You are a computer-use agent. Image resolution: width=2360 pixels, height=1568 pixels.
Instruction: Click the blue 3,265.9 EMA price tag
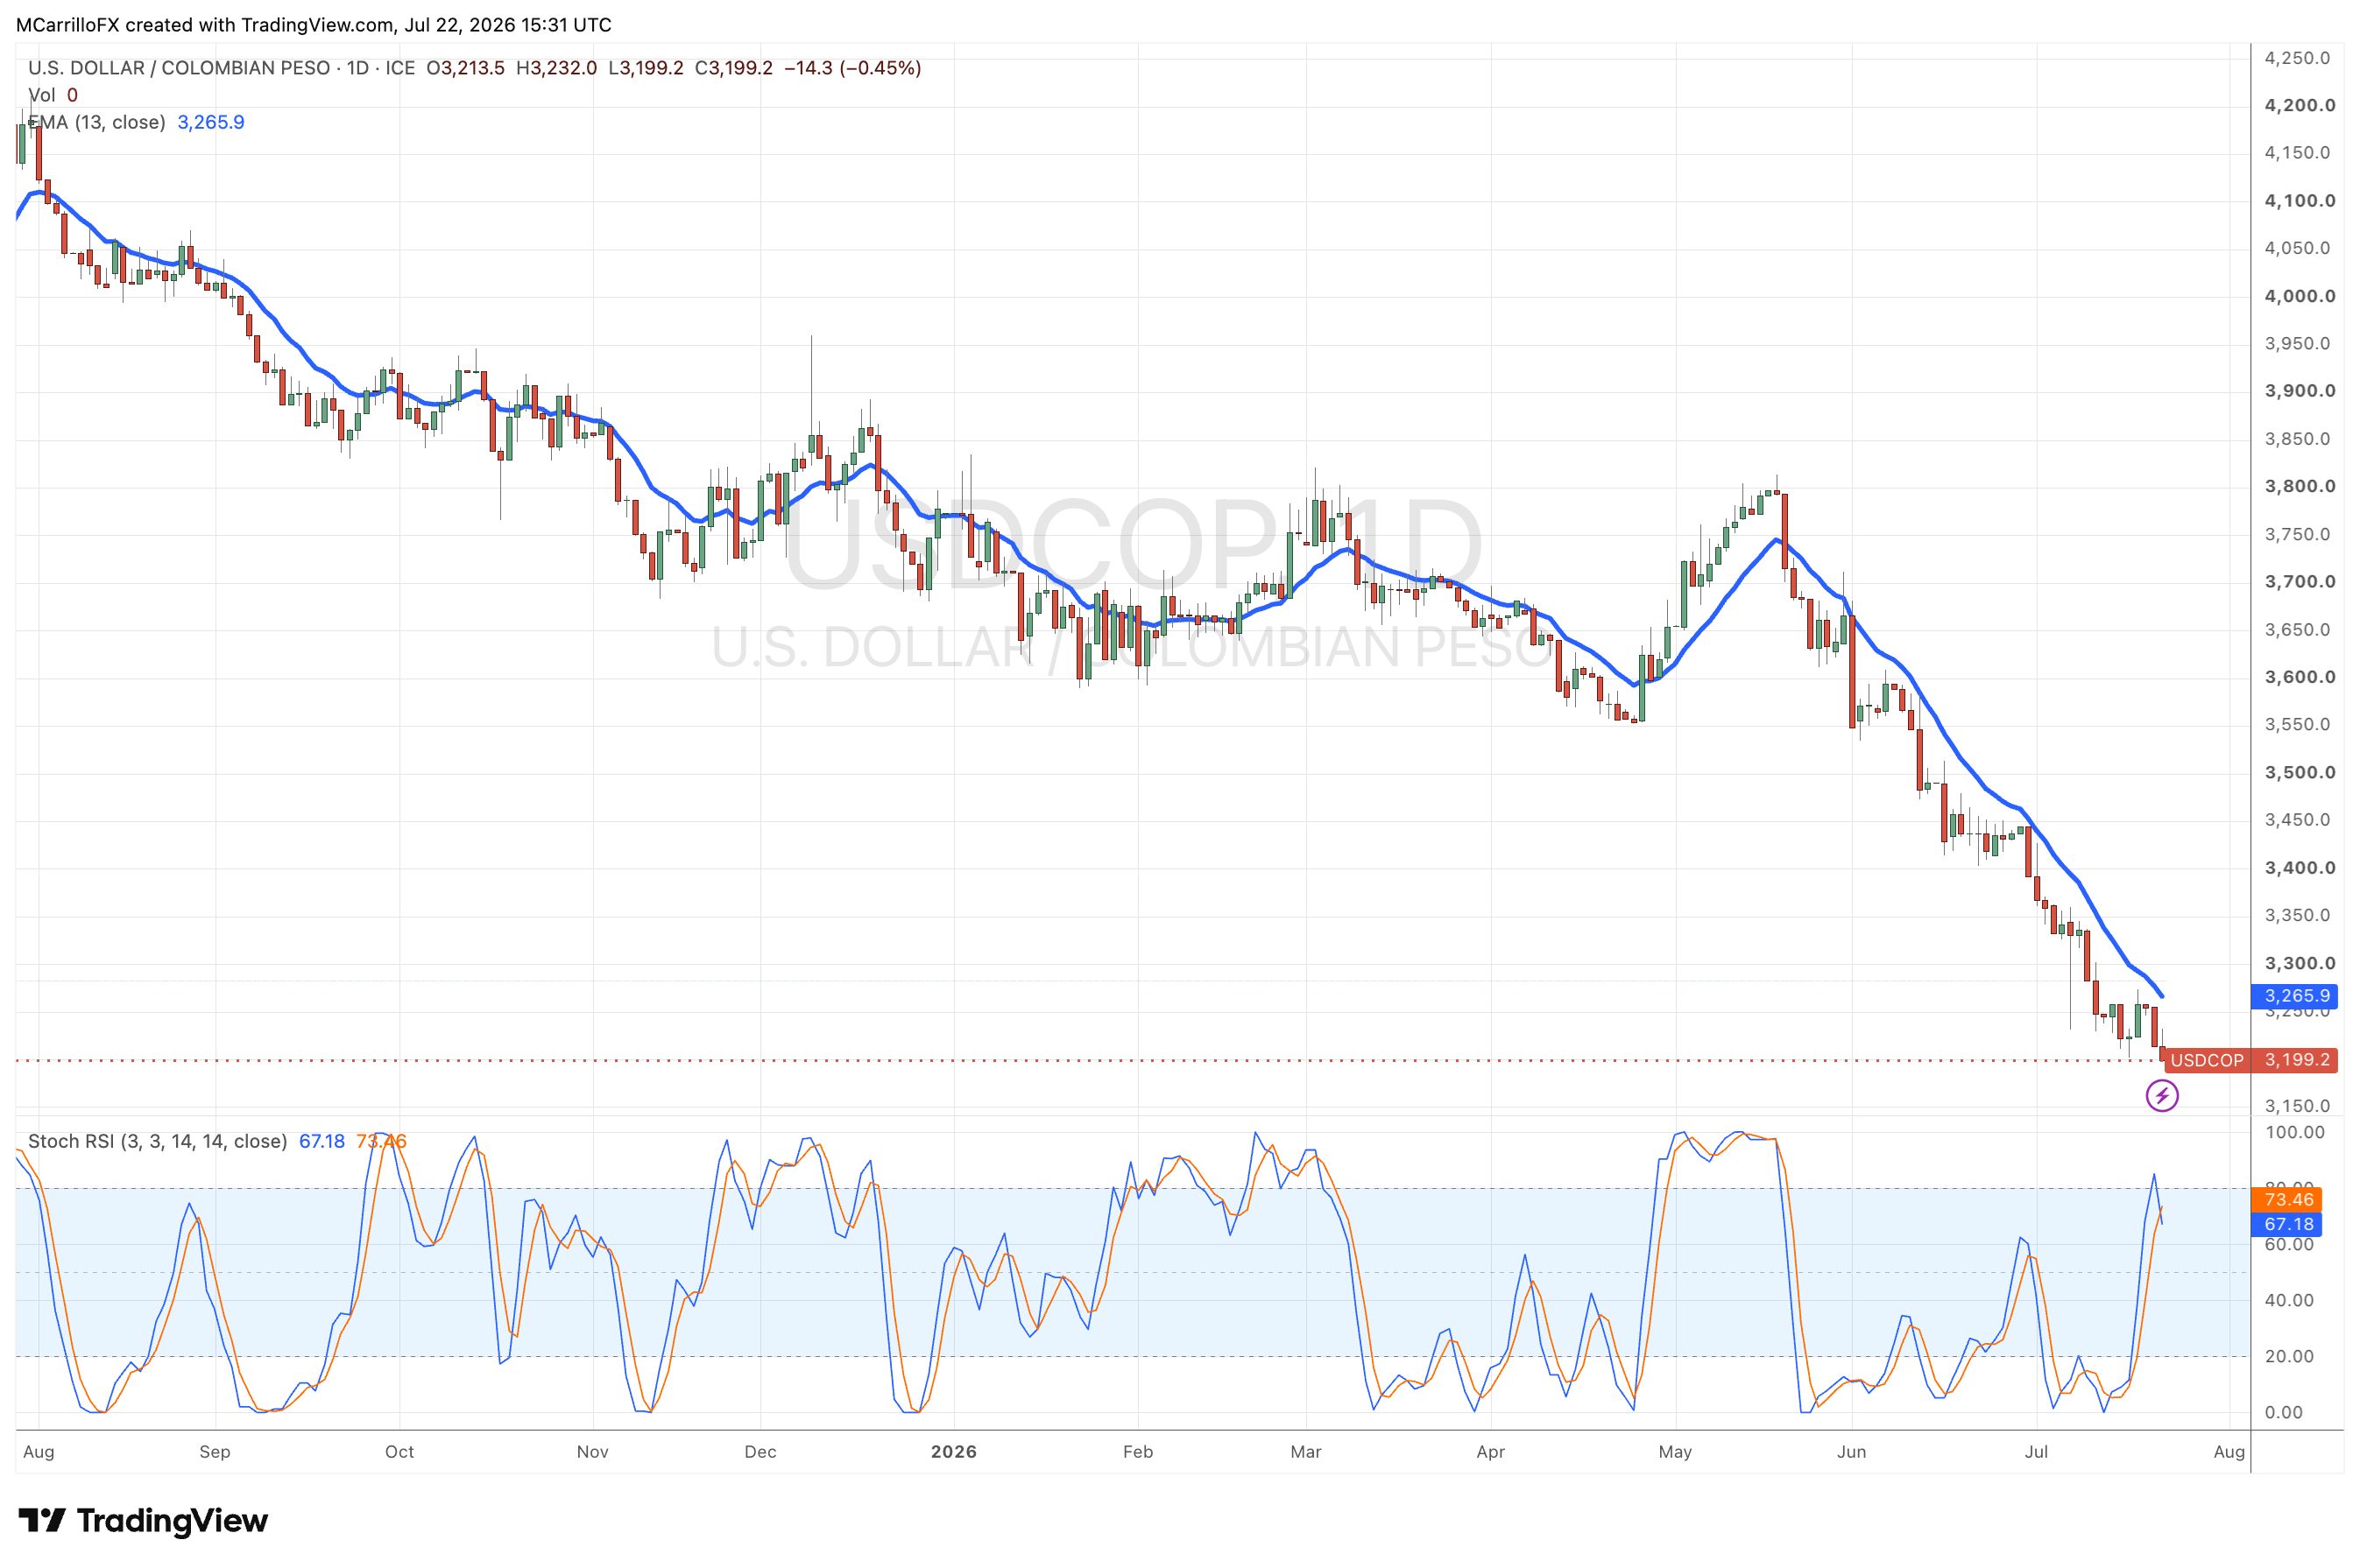(2294, 996)
